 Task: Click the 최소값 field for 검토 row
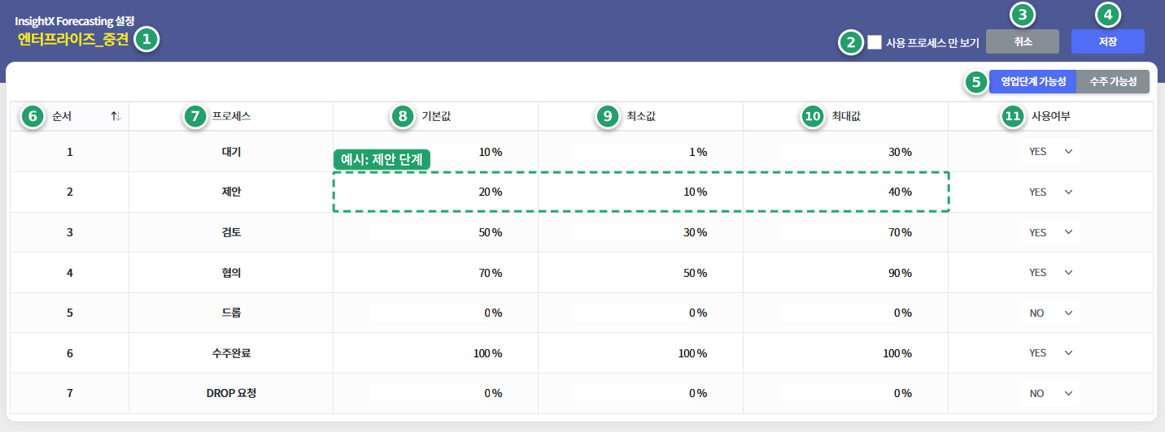641,232
